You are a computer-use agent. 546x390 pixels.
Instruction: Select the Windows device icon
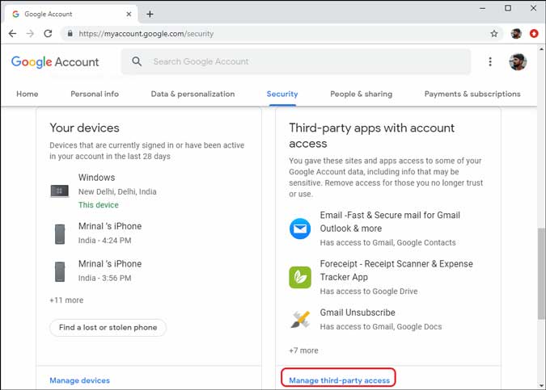tap(59, 191)
